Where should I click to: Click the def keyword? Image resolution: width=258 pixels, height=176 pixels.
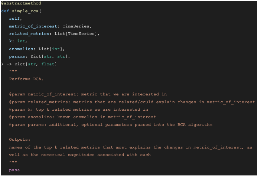[x=5, y=11]
